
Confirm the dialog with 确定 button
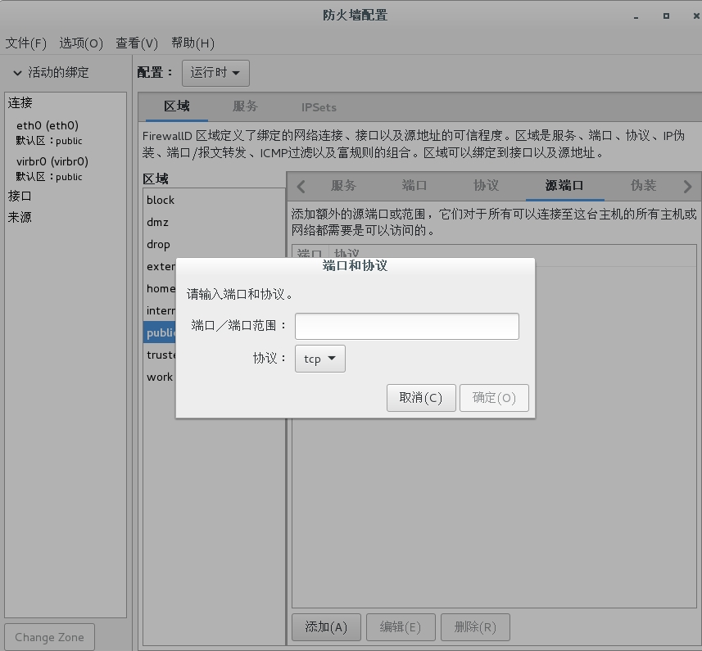click(x=494, y=398)
